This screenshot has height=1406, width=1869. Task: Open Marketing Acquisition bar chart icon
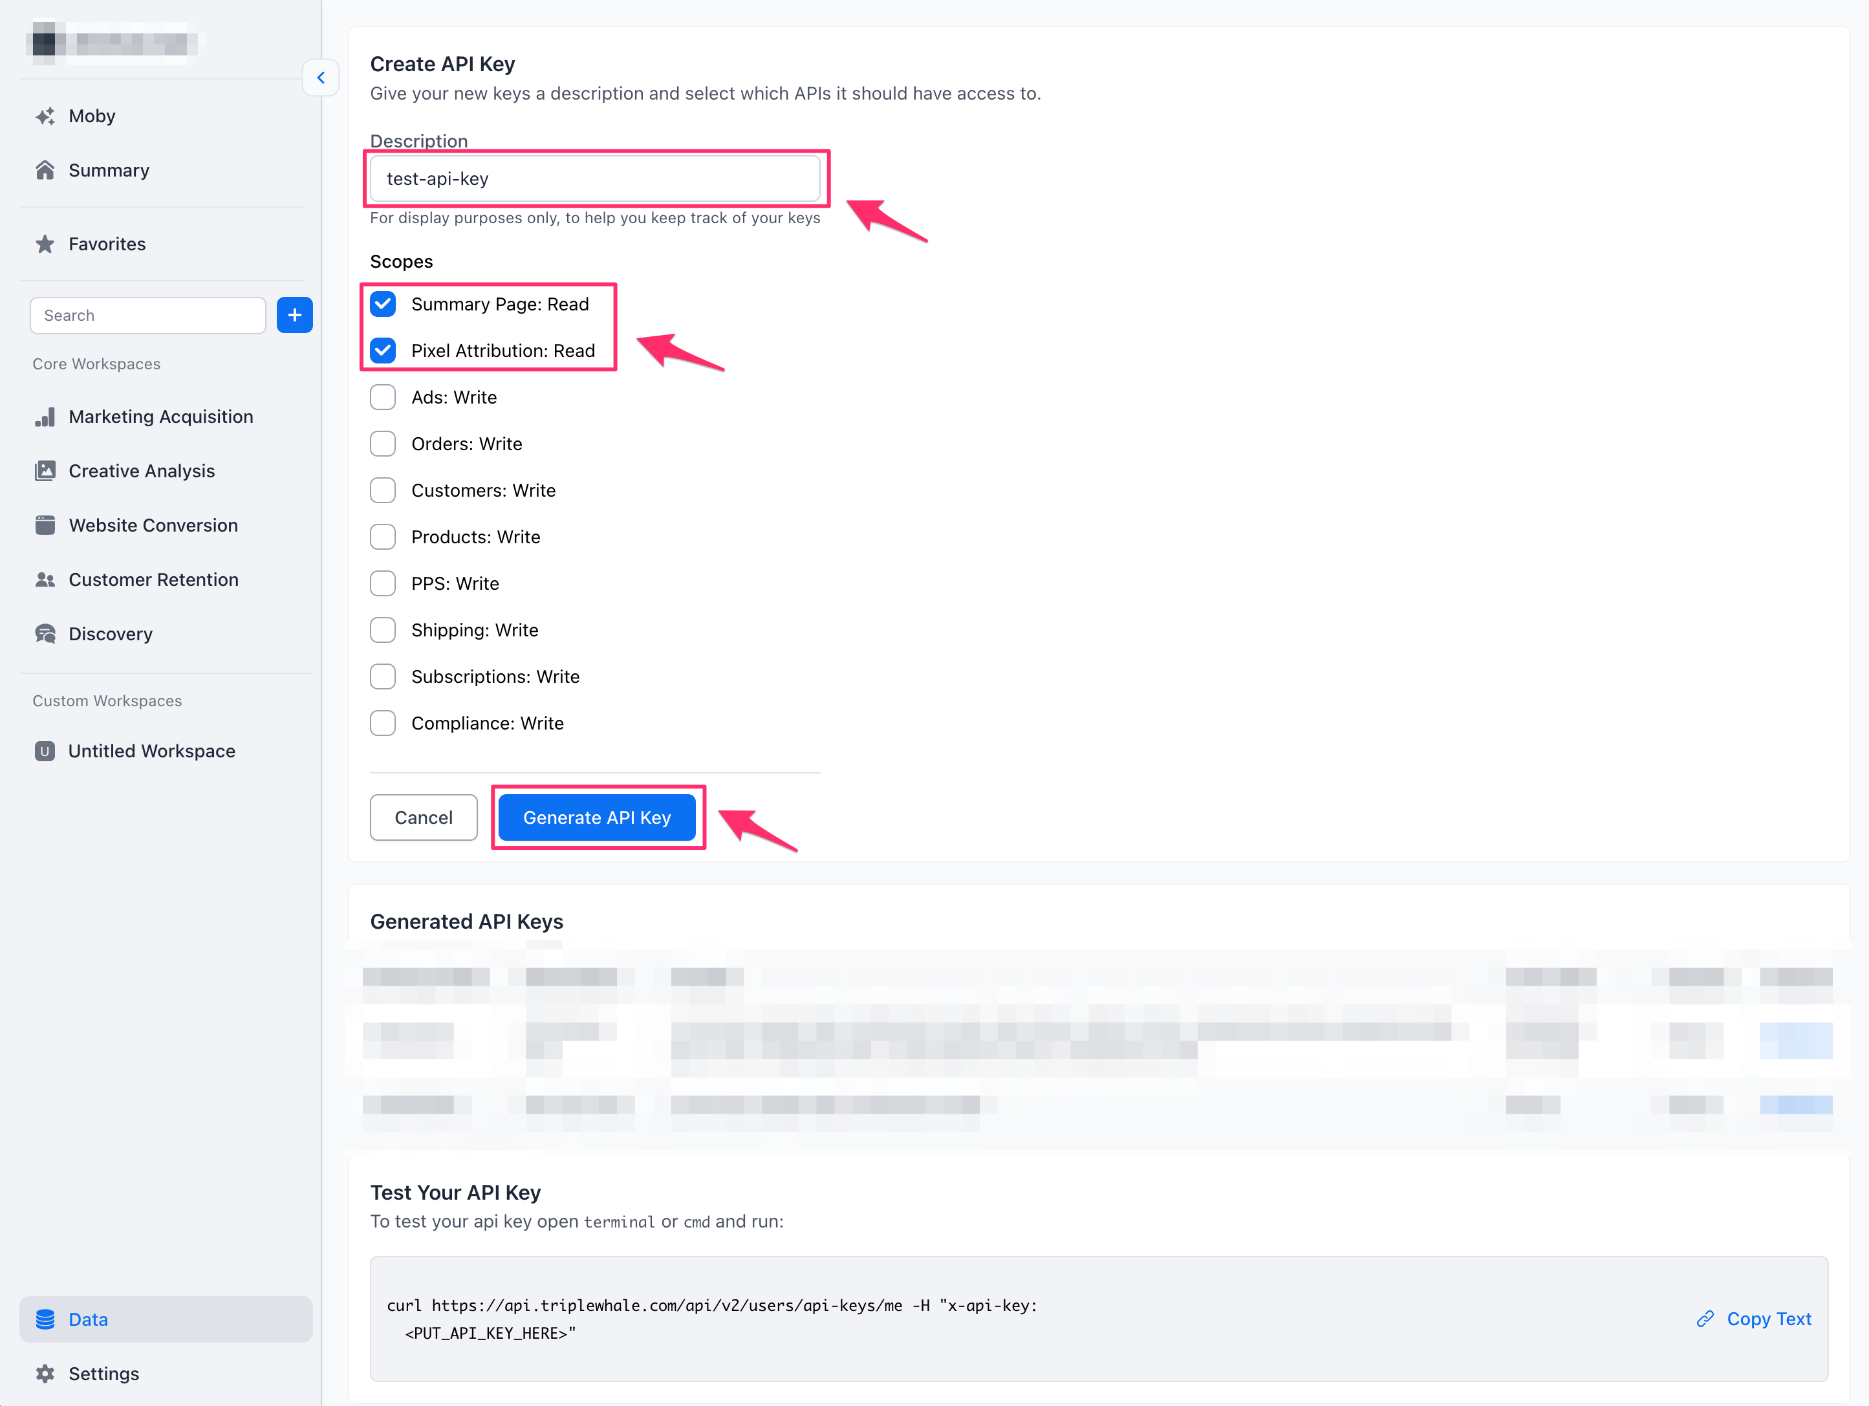point(46,416)
